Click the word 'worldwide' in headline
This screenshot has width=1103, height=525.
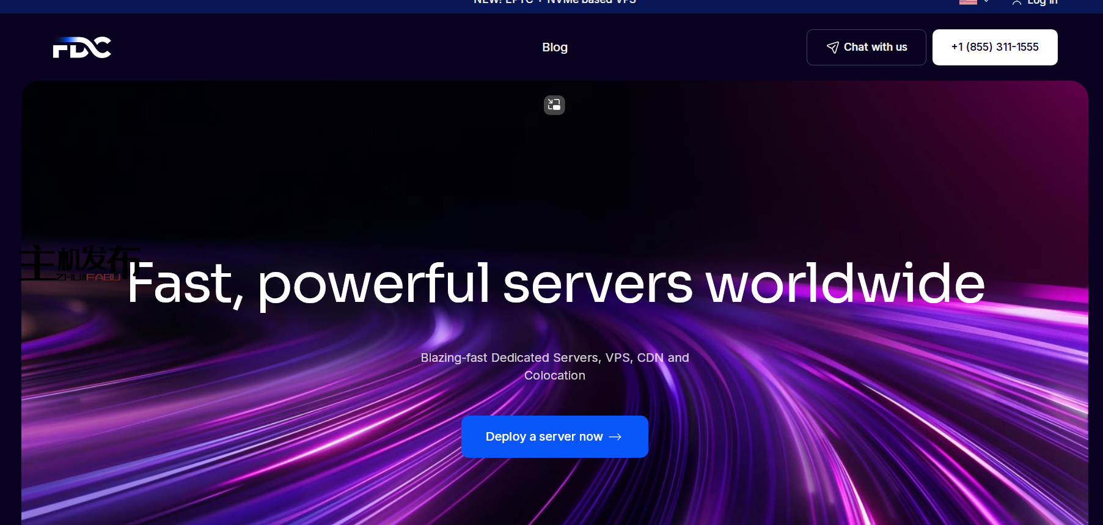(845, 284)
